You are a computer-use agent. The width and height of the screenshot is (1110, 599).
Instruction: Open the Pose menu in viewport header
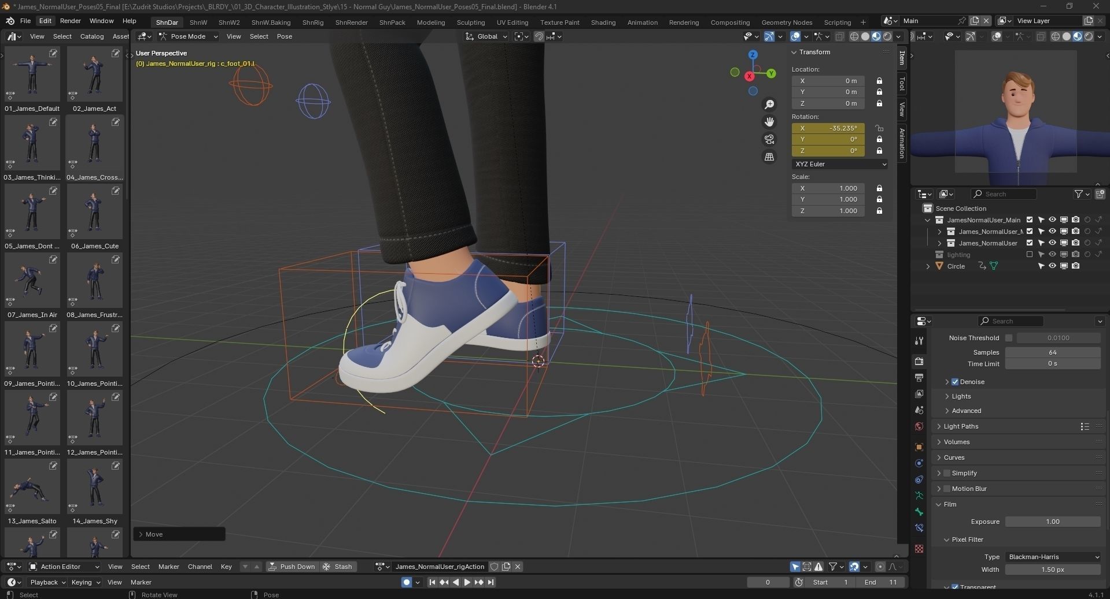pos(284,36)
